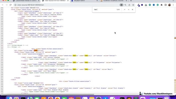This screenshot has height=99, width=176.
Task: Click the magnifier zoom icon in address bar
Action: (x=125, y=5)
